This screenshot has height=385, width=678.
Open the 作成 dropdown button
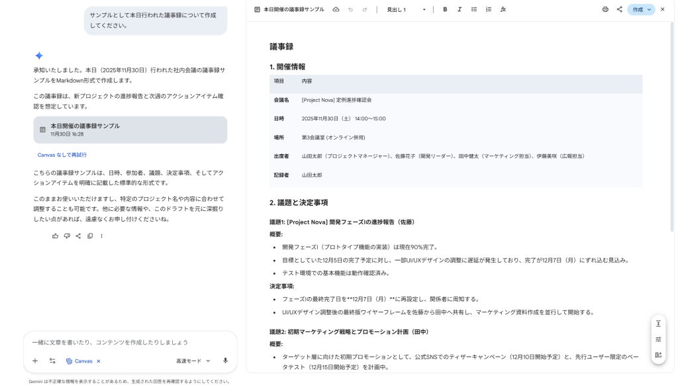641,9
